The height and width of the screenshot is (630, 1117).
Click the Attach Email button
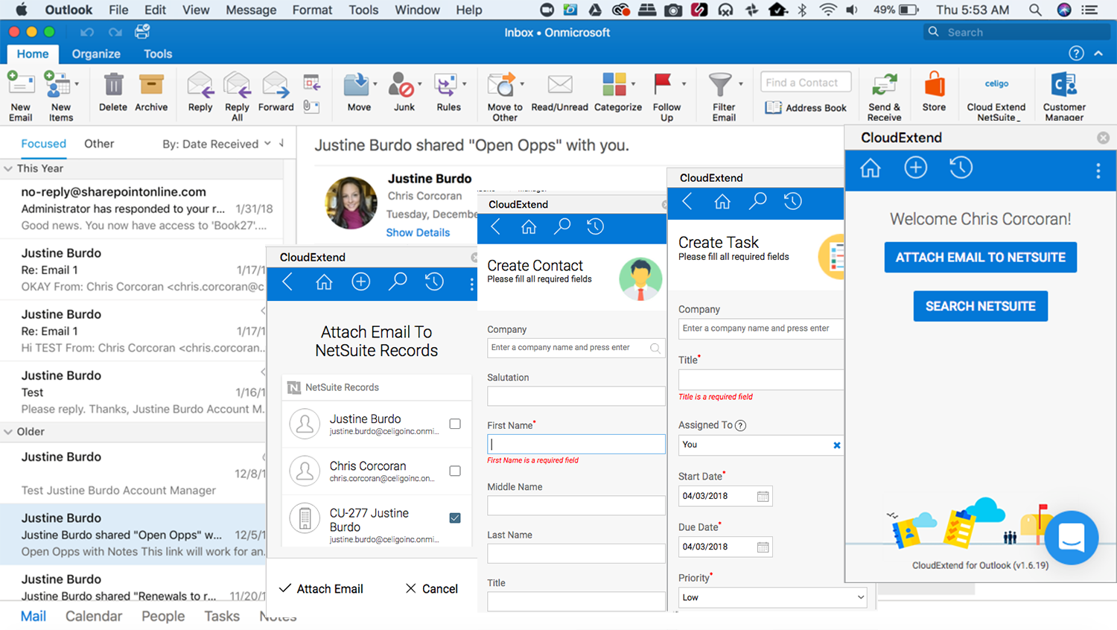tap(320, 588)
